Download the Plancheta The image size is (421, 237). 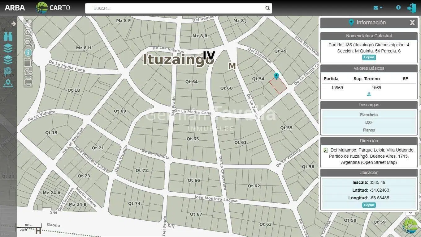click(x=369, y=114)
